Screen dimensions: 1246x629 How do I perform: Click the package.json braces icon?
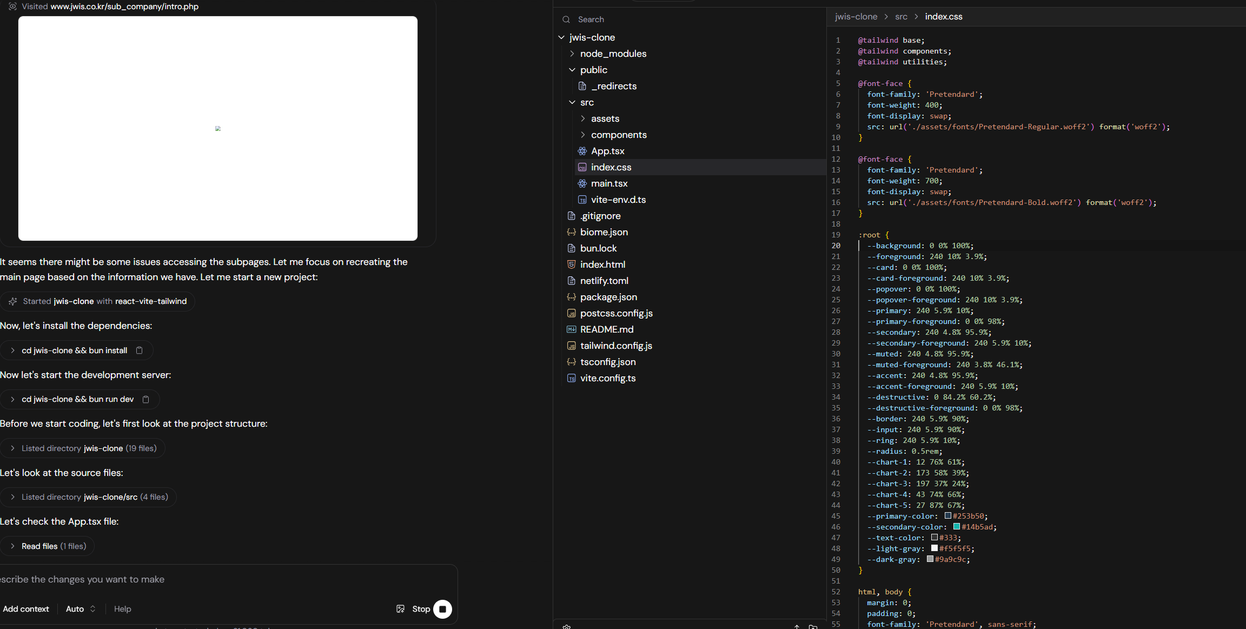(x=572, y=297)
